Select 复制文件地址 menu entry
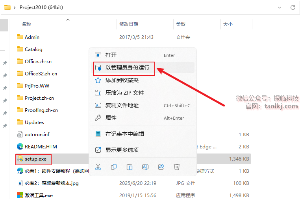Image resolution: width=300 pixels, height=201 pixels. point(143,106)
